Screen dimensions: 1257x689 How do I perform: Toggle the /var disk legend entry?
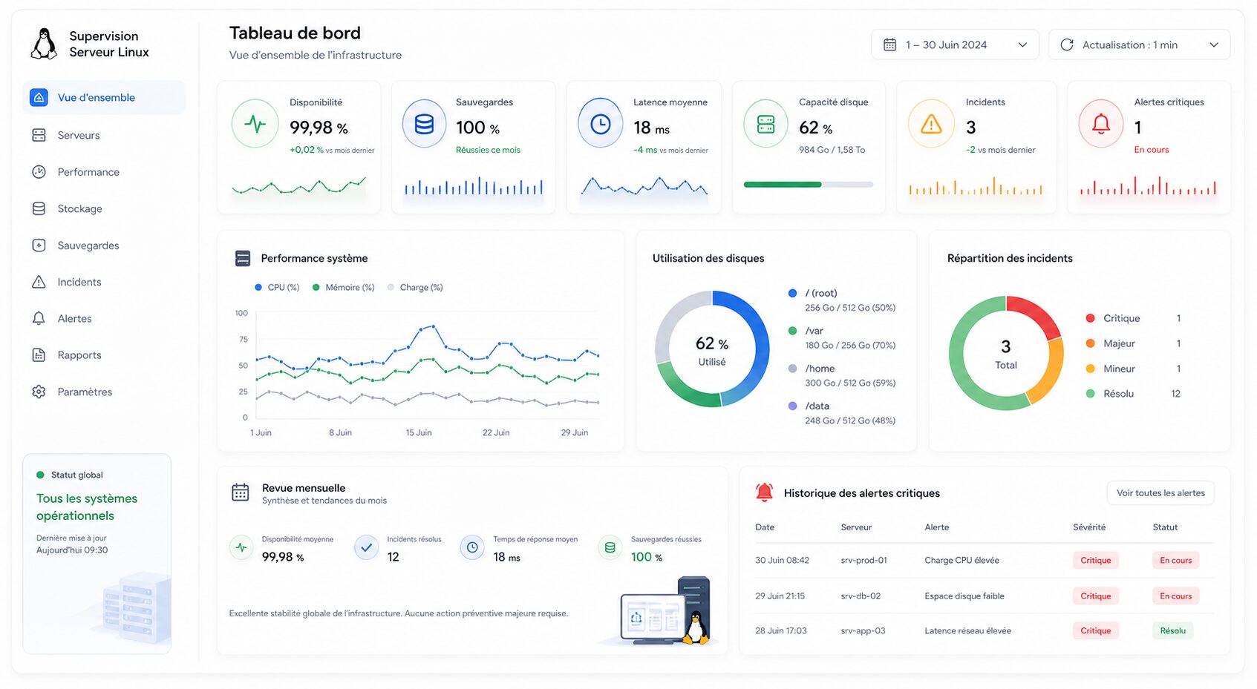pyautogui.click(x=842, y=338)
